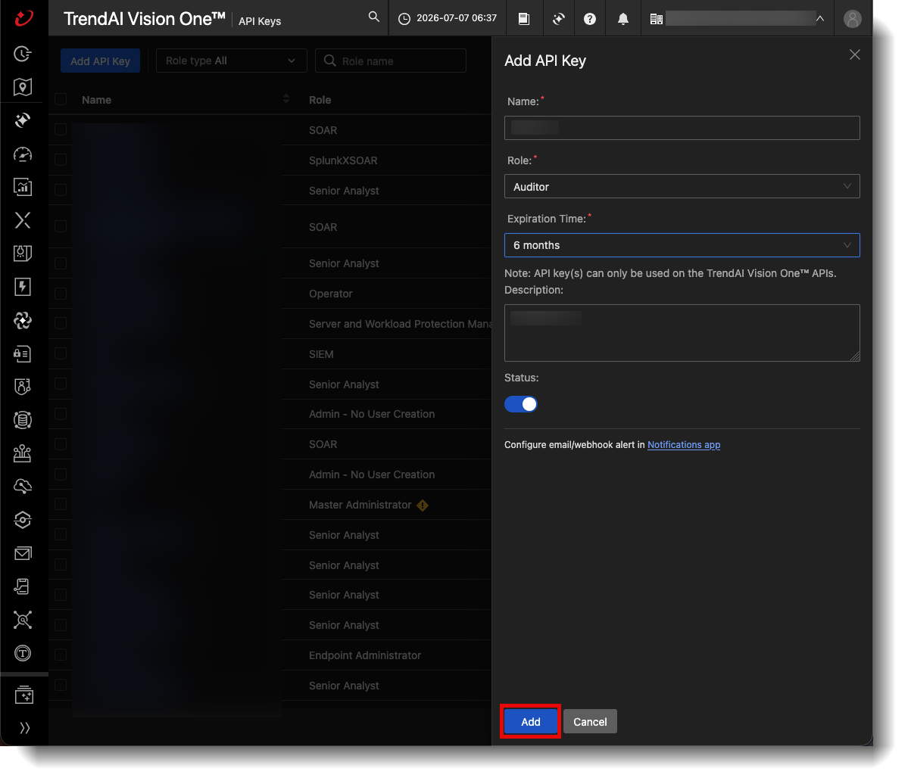
Task: Check the Endpoint Administrator row checkbox
Action: click(61, 655)
